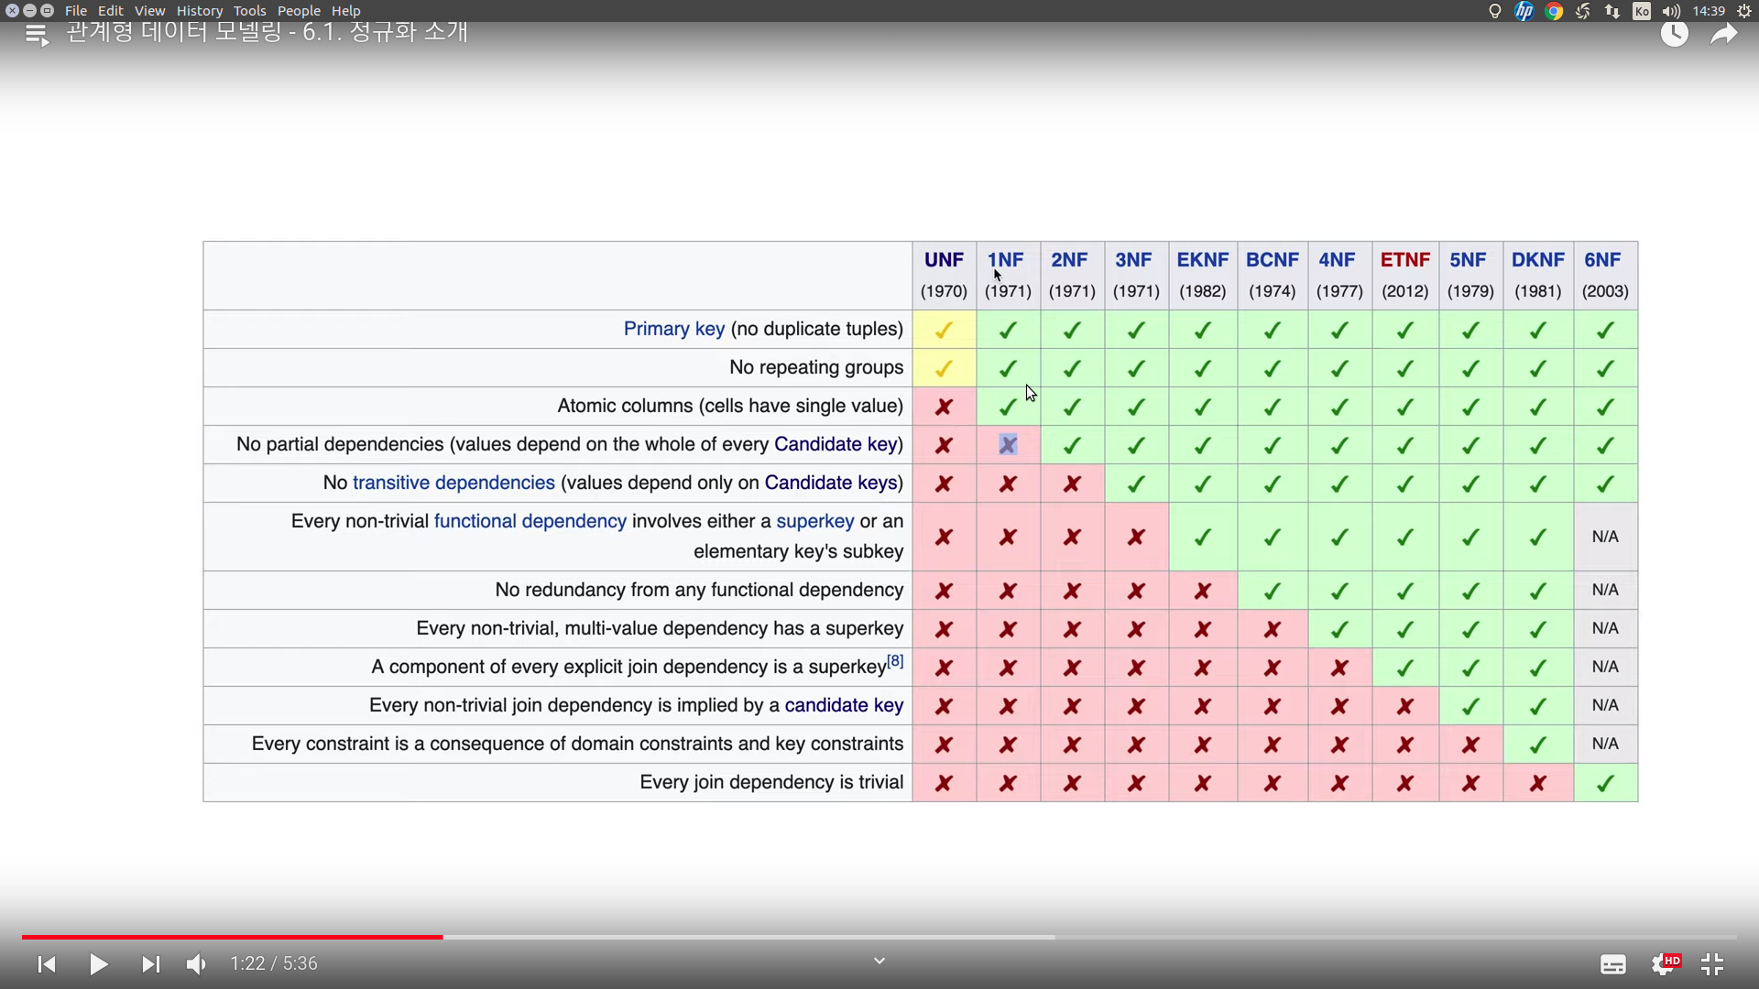Open the HP tray indicator
Screen dimensions: 1759x989
1524,11
